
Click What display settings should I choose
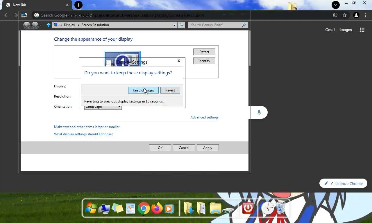tap(84, 134)
